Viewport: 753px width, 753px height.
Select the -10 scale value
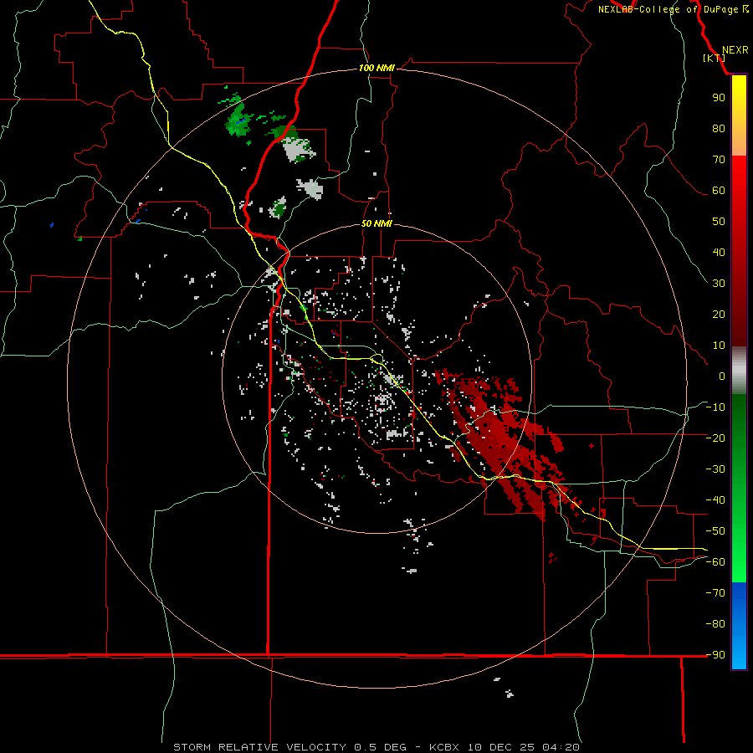tap(715, 407)
